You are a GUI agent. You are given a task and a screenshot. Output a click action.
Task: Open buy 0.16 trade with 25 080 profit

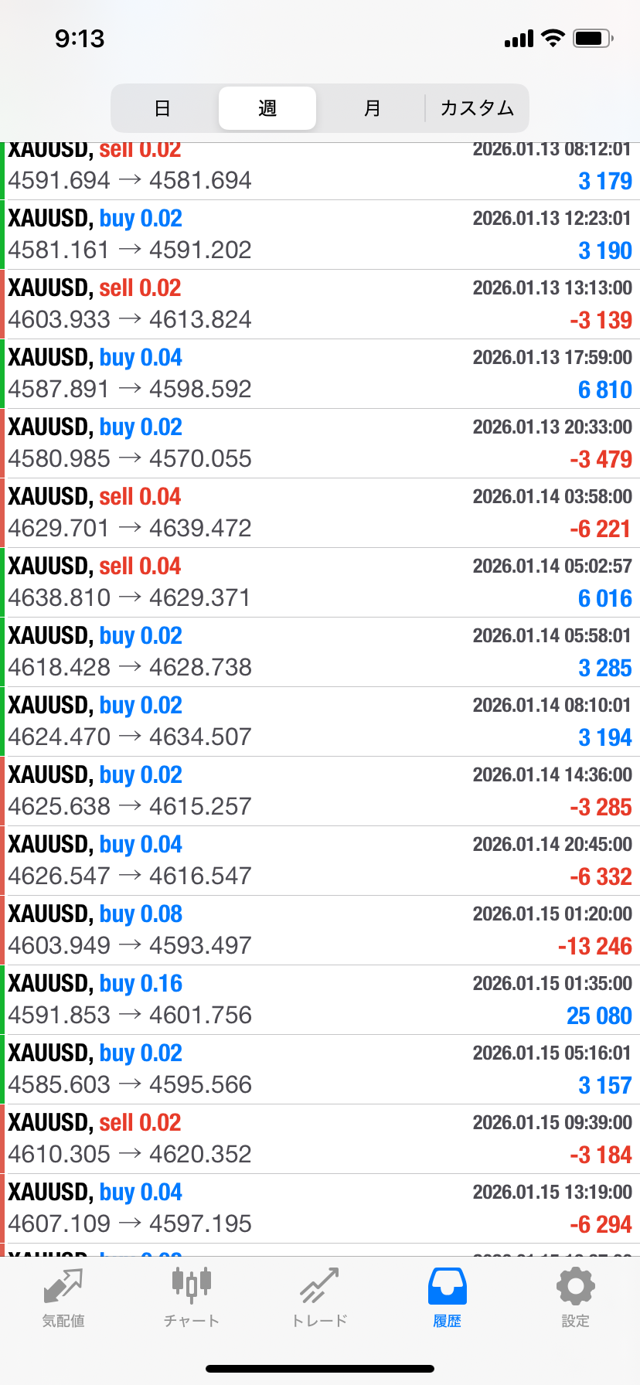320,999
